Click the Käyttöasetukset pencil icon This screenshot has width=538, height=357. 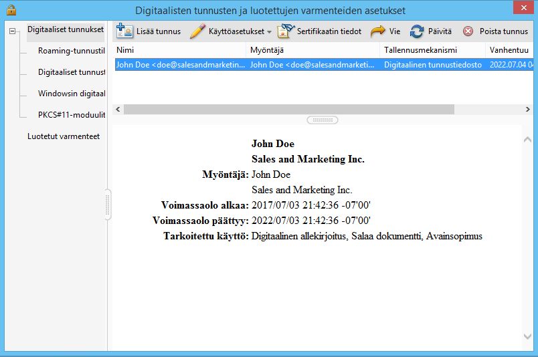coord(197,31)
